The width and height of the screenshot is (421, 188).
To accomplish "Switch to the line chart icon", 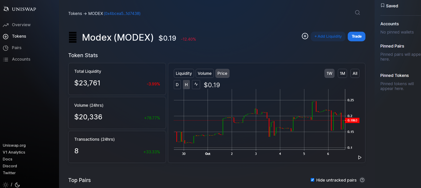I will 196,85.
